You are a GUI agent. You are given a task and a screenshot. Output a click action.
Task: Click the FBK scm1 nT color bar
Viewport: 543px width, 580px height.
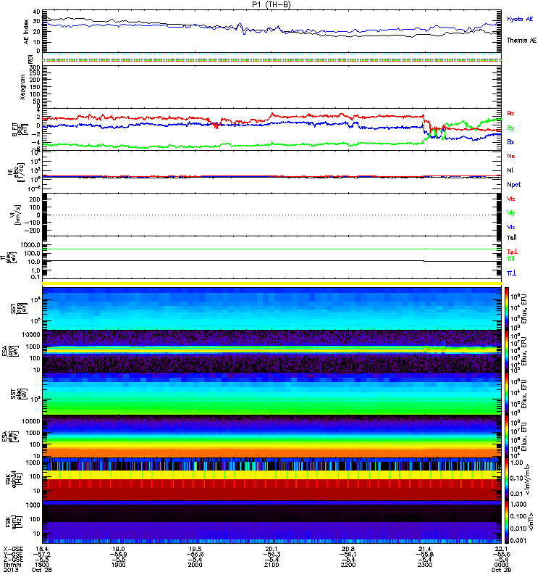pyautogui.click(x=507, y=522)
